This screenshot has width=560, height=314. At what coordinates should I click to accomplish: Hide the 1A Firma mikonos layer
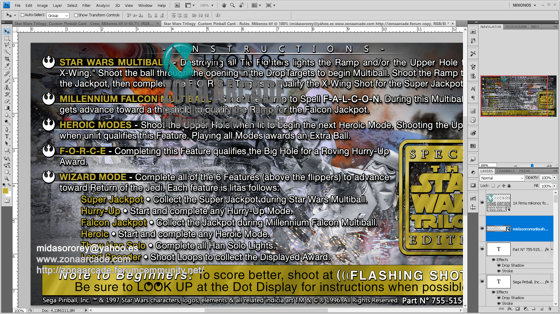482,202
